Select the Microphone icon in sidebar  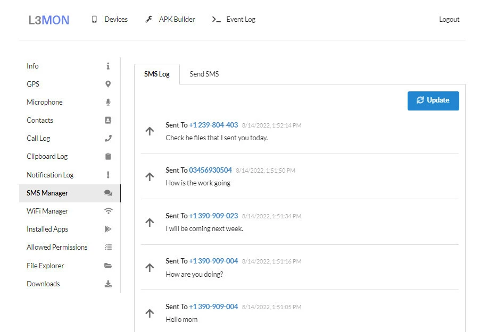click(108, 102)
